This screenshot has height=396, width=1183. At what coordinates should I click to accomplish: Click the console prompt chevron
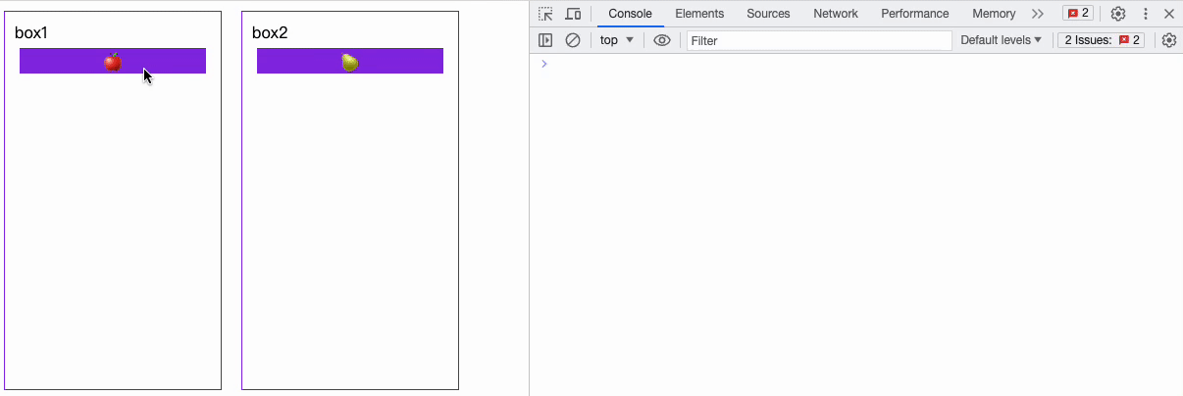[544, 64]
